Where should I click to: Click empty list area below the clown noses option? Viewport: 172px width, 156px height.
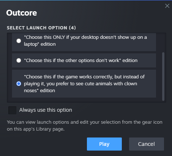[x=84, y=100]
